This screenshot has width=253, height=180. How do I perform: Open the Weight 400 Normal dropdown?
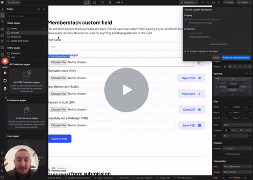pos(237,172)
